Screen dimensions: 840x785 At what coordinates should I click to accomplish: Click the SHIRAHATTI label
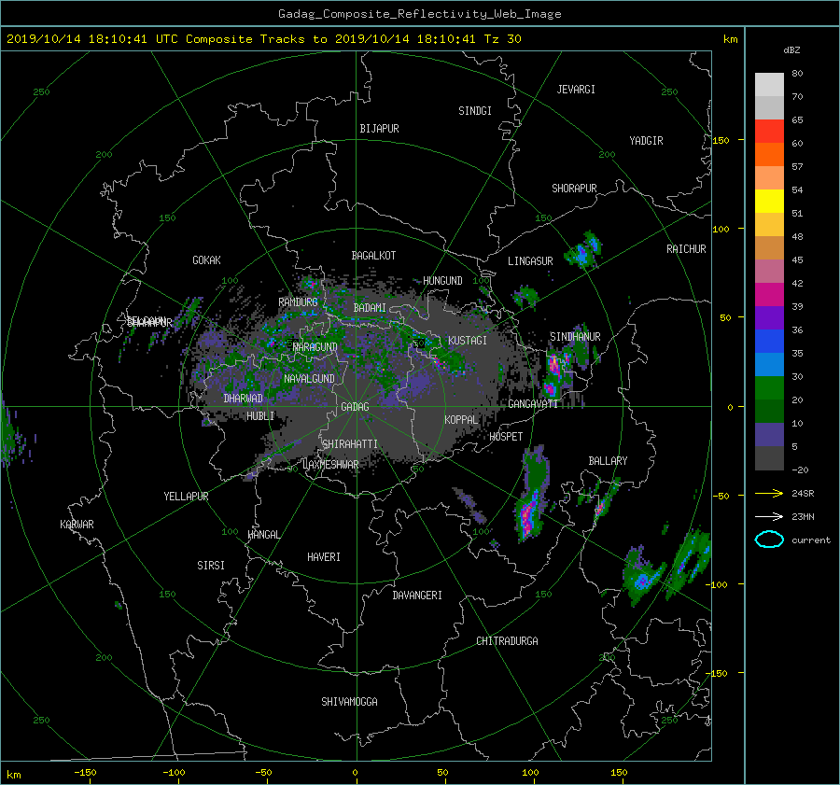350,444
